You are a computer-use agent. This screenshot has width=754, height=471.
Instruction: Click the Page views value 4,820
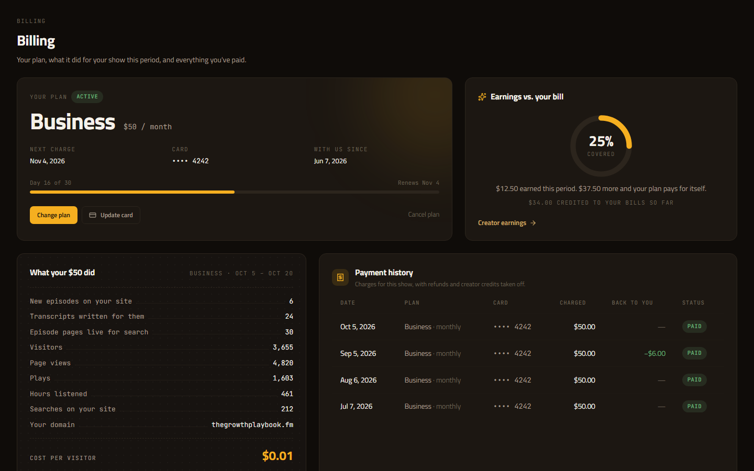(283, 363)
